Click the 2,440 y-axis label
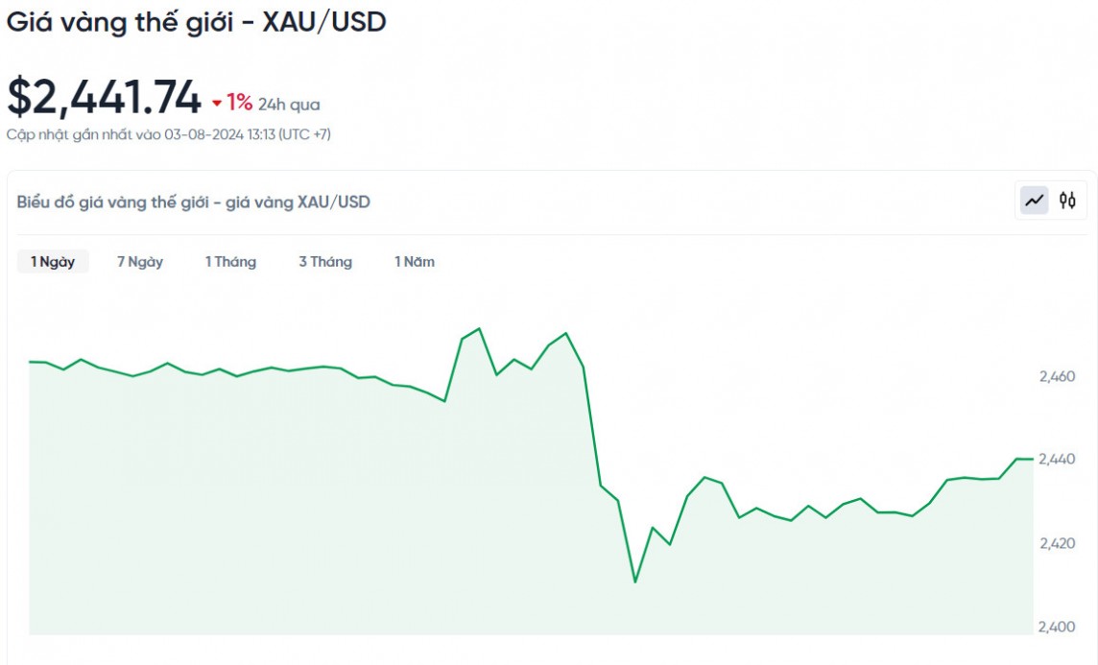The image size is (1098, 665). [1057, 460]
